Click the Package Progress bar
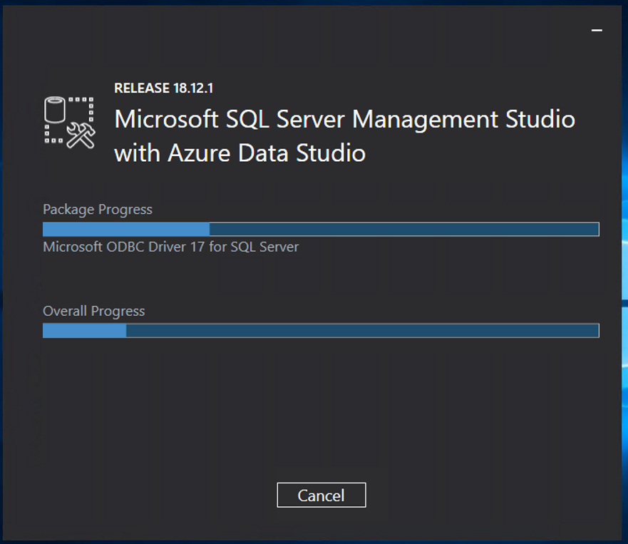 (x=321, y=229)
